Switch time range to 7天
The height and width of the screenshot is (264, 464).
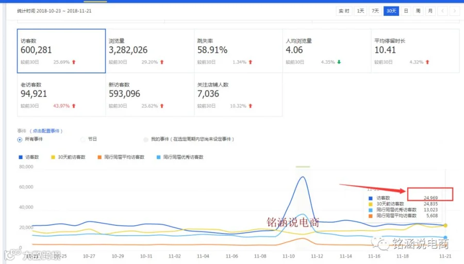375,11
